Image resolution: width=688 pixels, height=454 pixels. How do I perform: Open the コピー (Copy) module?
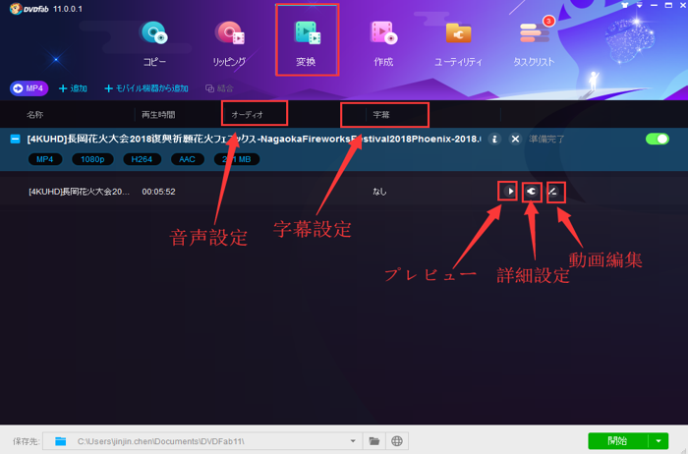point(154,43)
